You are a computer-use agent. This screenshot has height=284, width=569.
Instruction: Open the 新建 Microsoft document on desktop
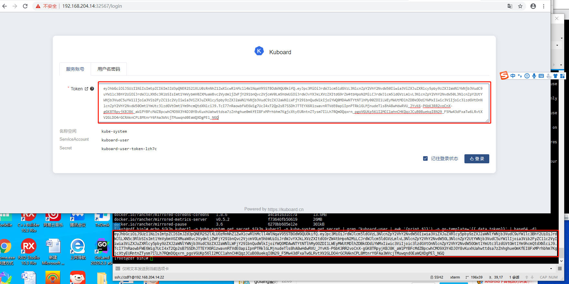point(53,252)
